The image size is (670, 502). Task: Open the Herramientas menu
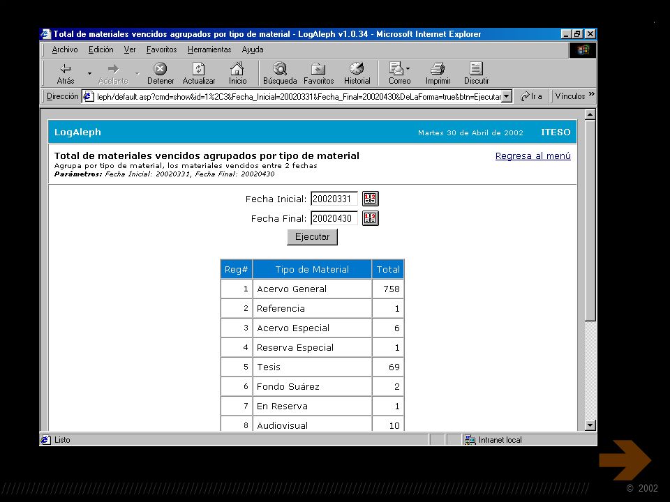coord(209,50)
